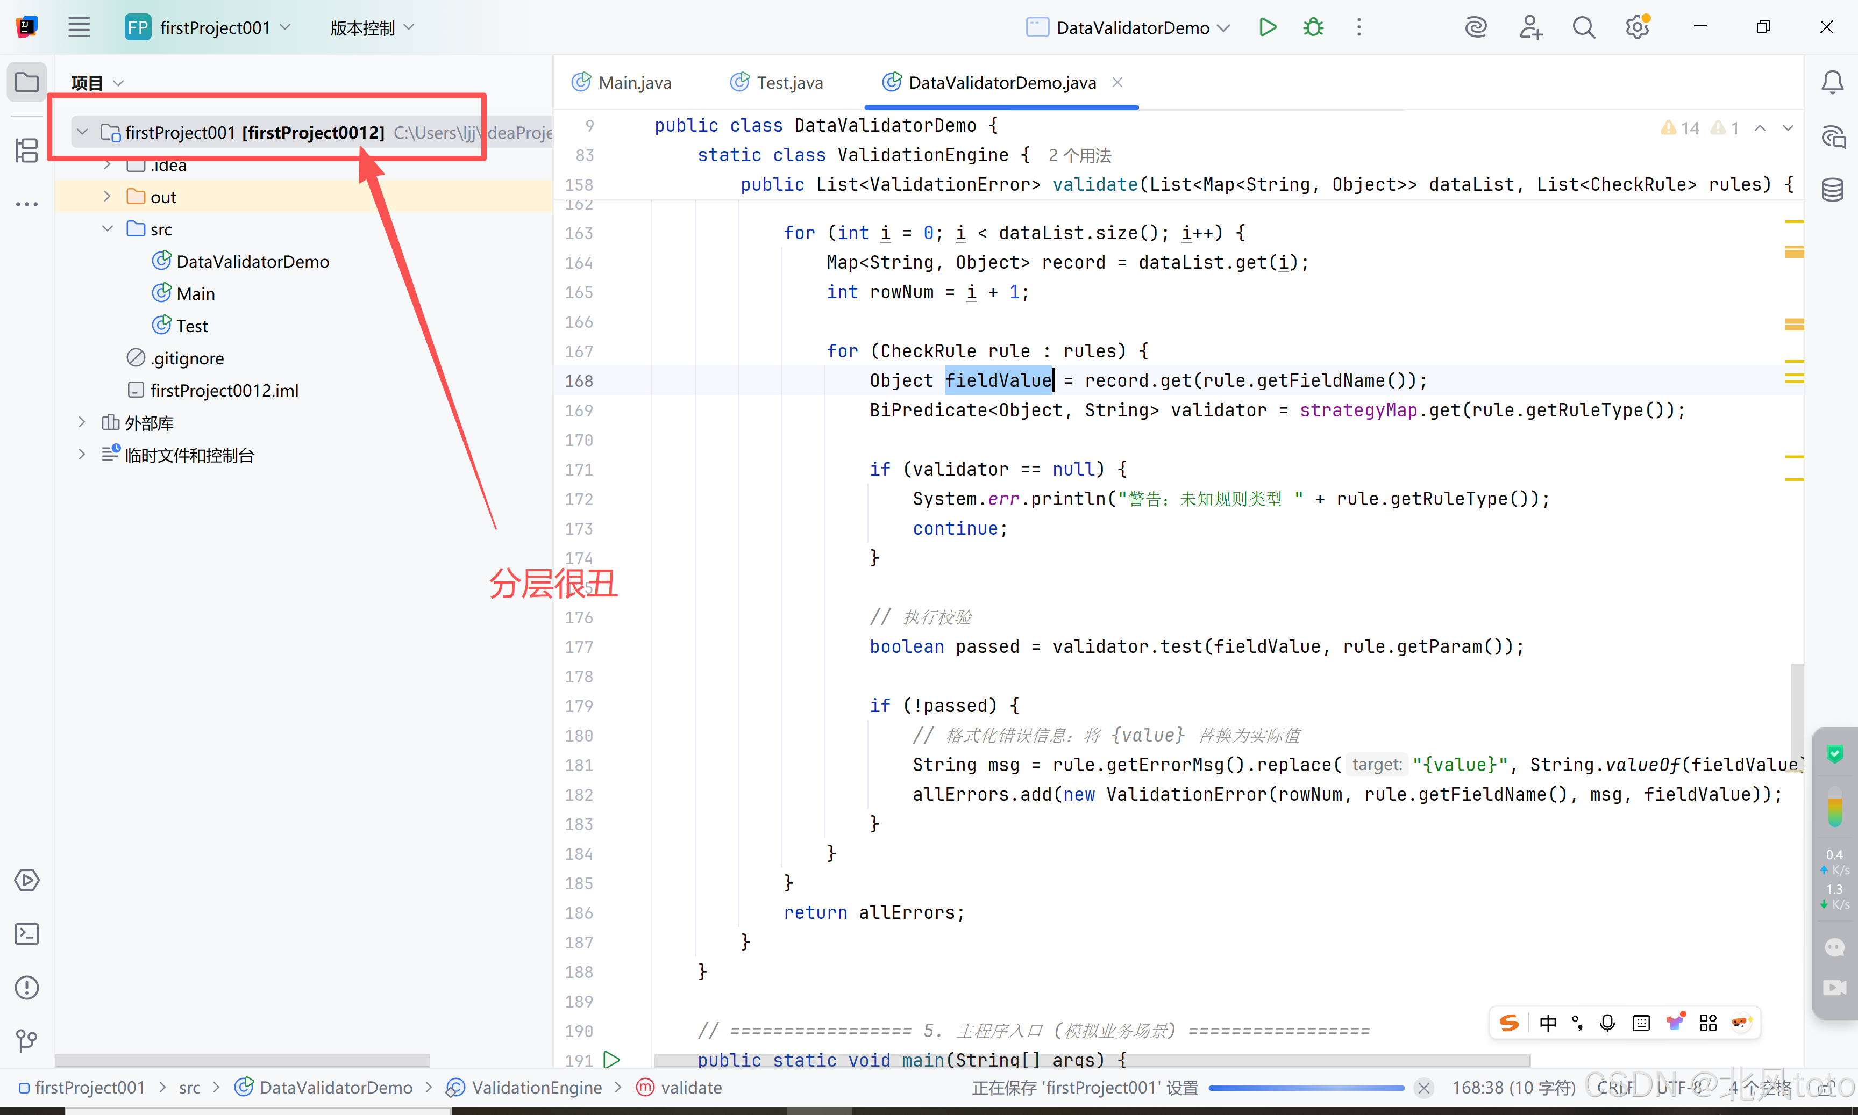Click the Search Everywhere magnifier icon
This screenshot has width=1858, height=1115.
[x=1584, y=28]
